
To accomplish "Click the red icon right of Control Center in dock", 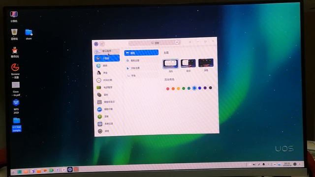I will point(76,169).
